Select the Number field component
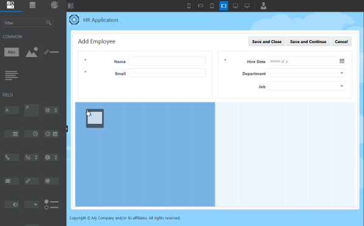The image size is (364, 226). pos(52,110)
